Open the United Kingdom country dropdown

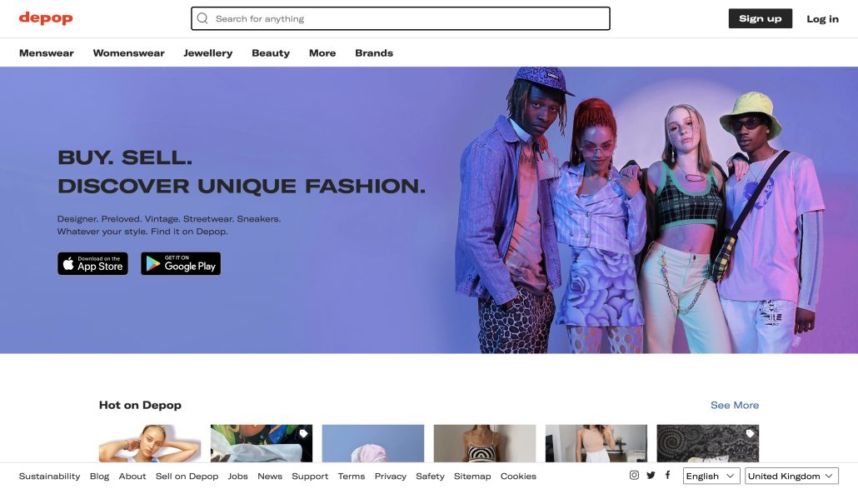pyautogui.click(x=791, y=476)
